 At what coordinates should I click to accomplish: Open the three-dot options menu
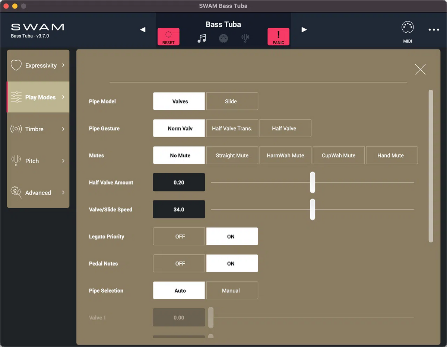433,30
